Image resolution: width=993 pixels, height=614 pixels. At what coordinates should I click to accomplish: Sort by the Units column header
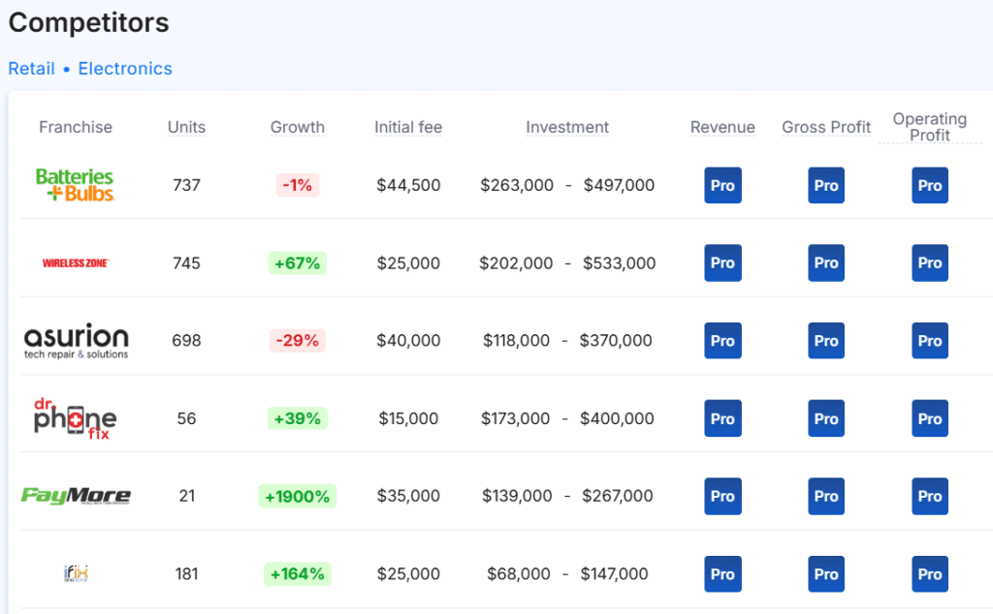coord(186,127)
